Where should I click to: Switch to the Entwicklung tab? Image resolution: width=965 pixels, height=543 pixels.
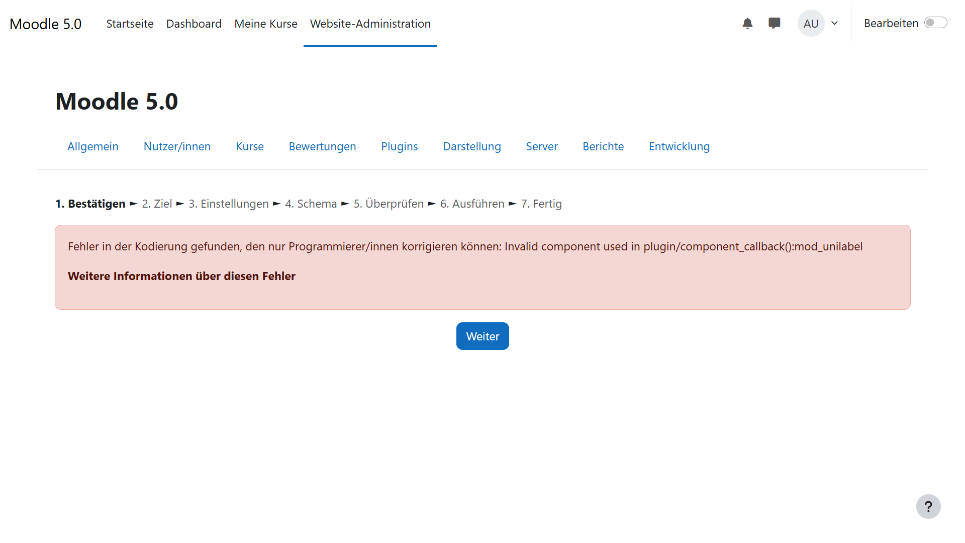coord(679,146)
